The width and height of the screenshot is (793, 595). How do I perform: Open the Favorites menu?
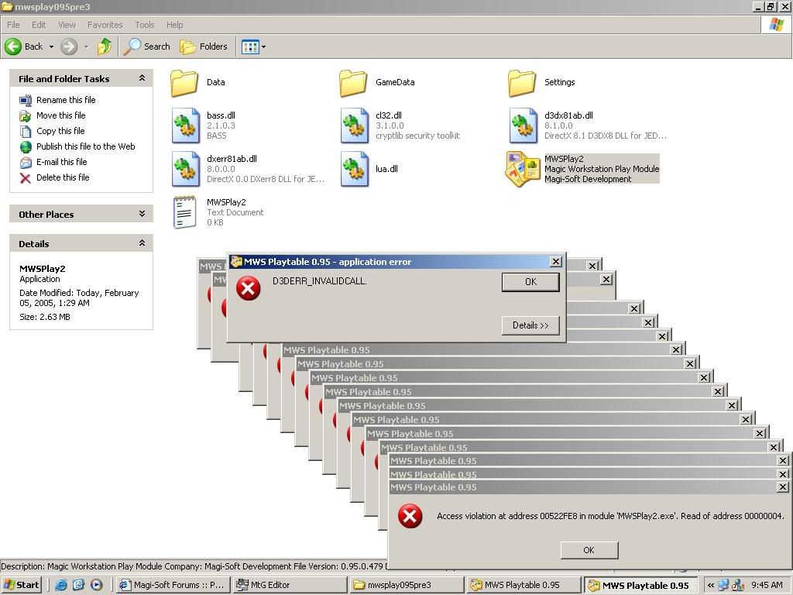pyautogui.click(x=105, y=25)
